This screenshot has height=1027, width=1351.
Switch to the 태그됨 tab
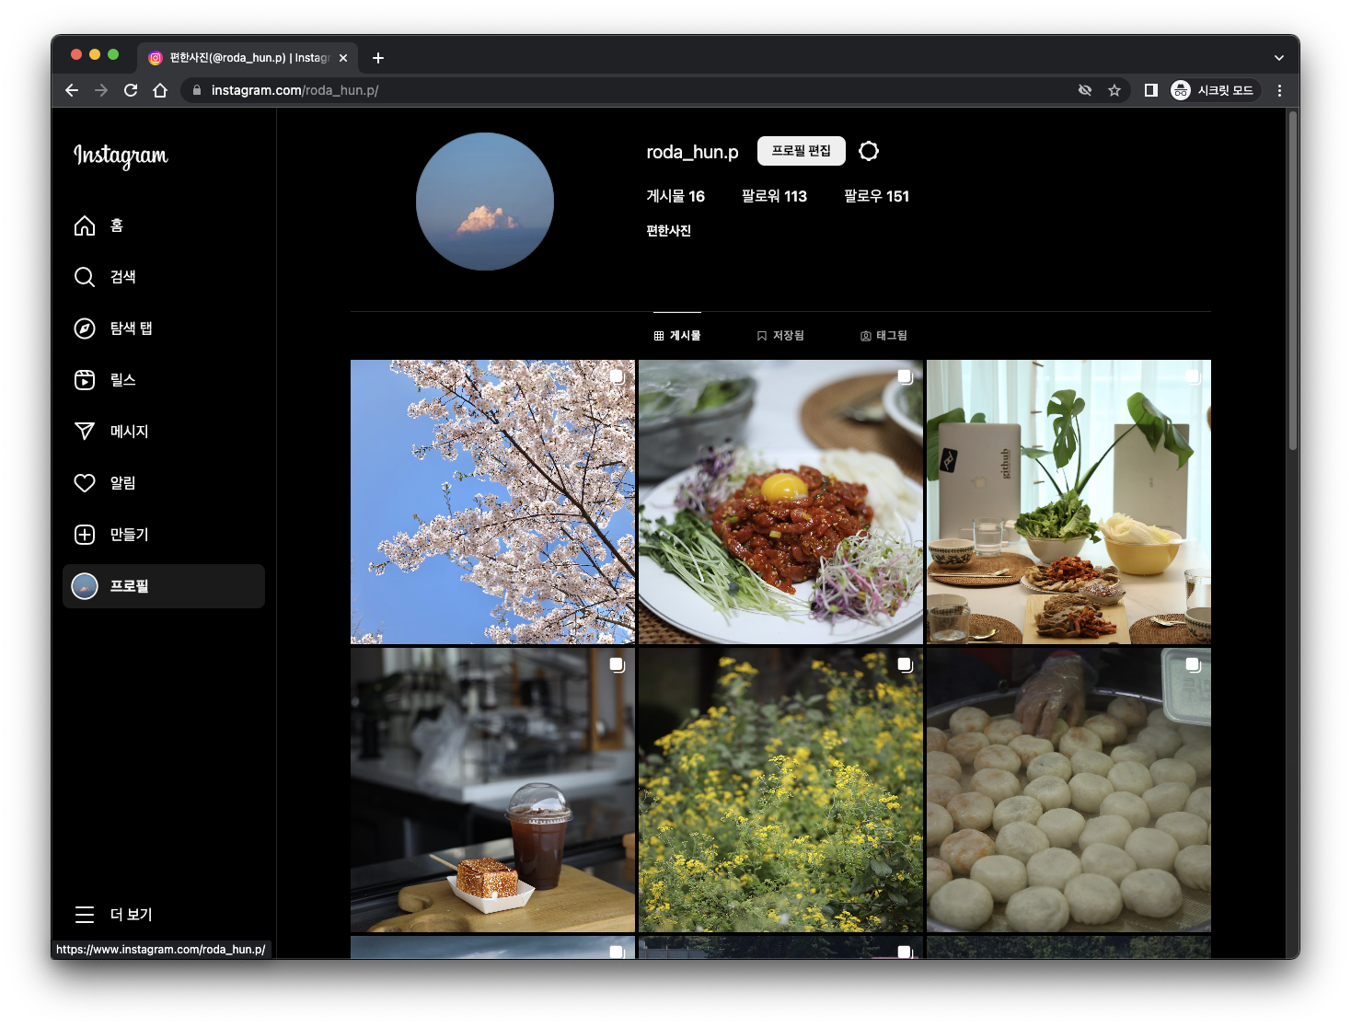click(x=883, y=336)
